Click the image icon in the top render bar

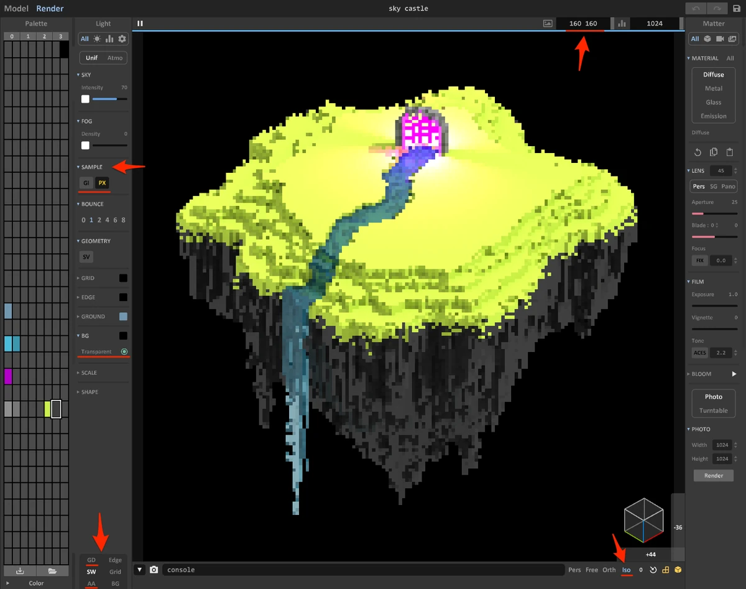(x=547, y=23)
